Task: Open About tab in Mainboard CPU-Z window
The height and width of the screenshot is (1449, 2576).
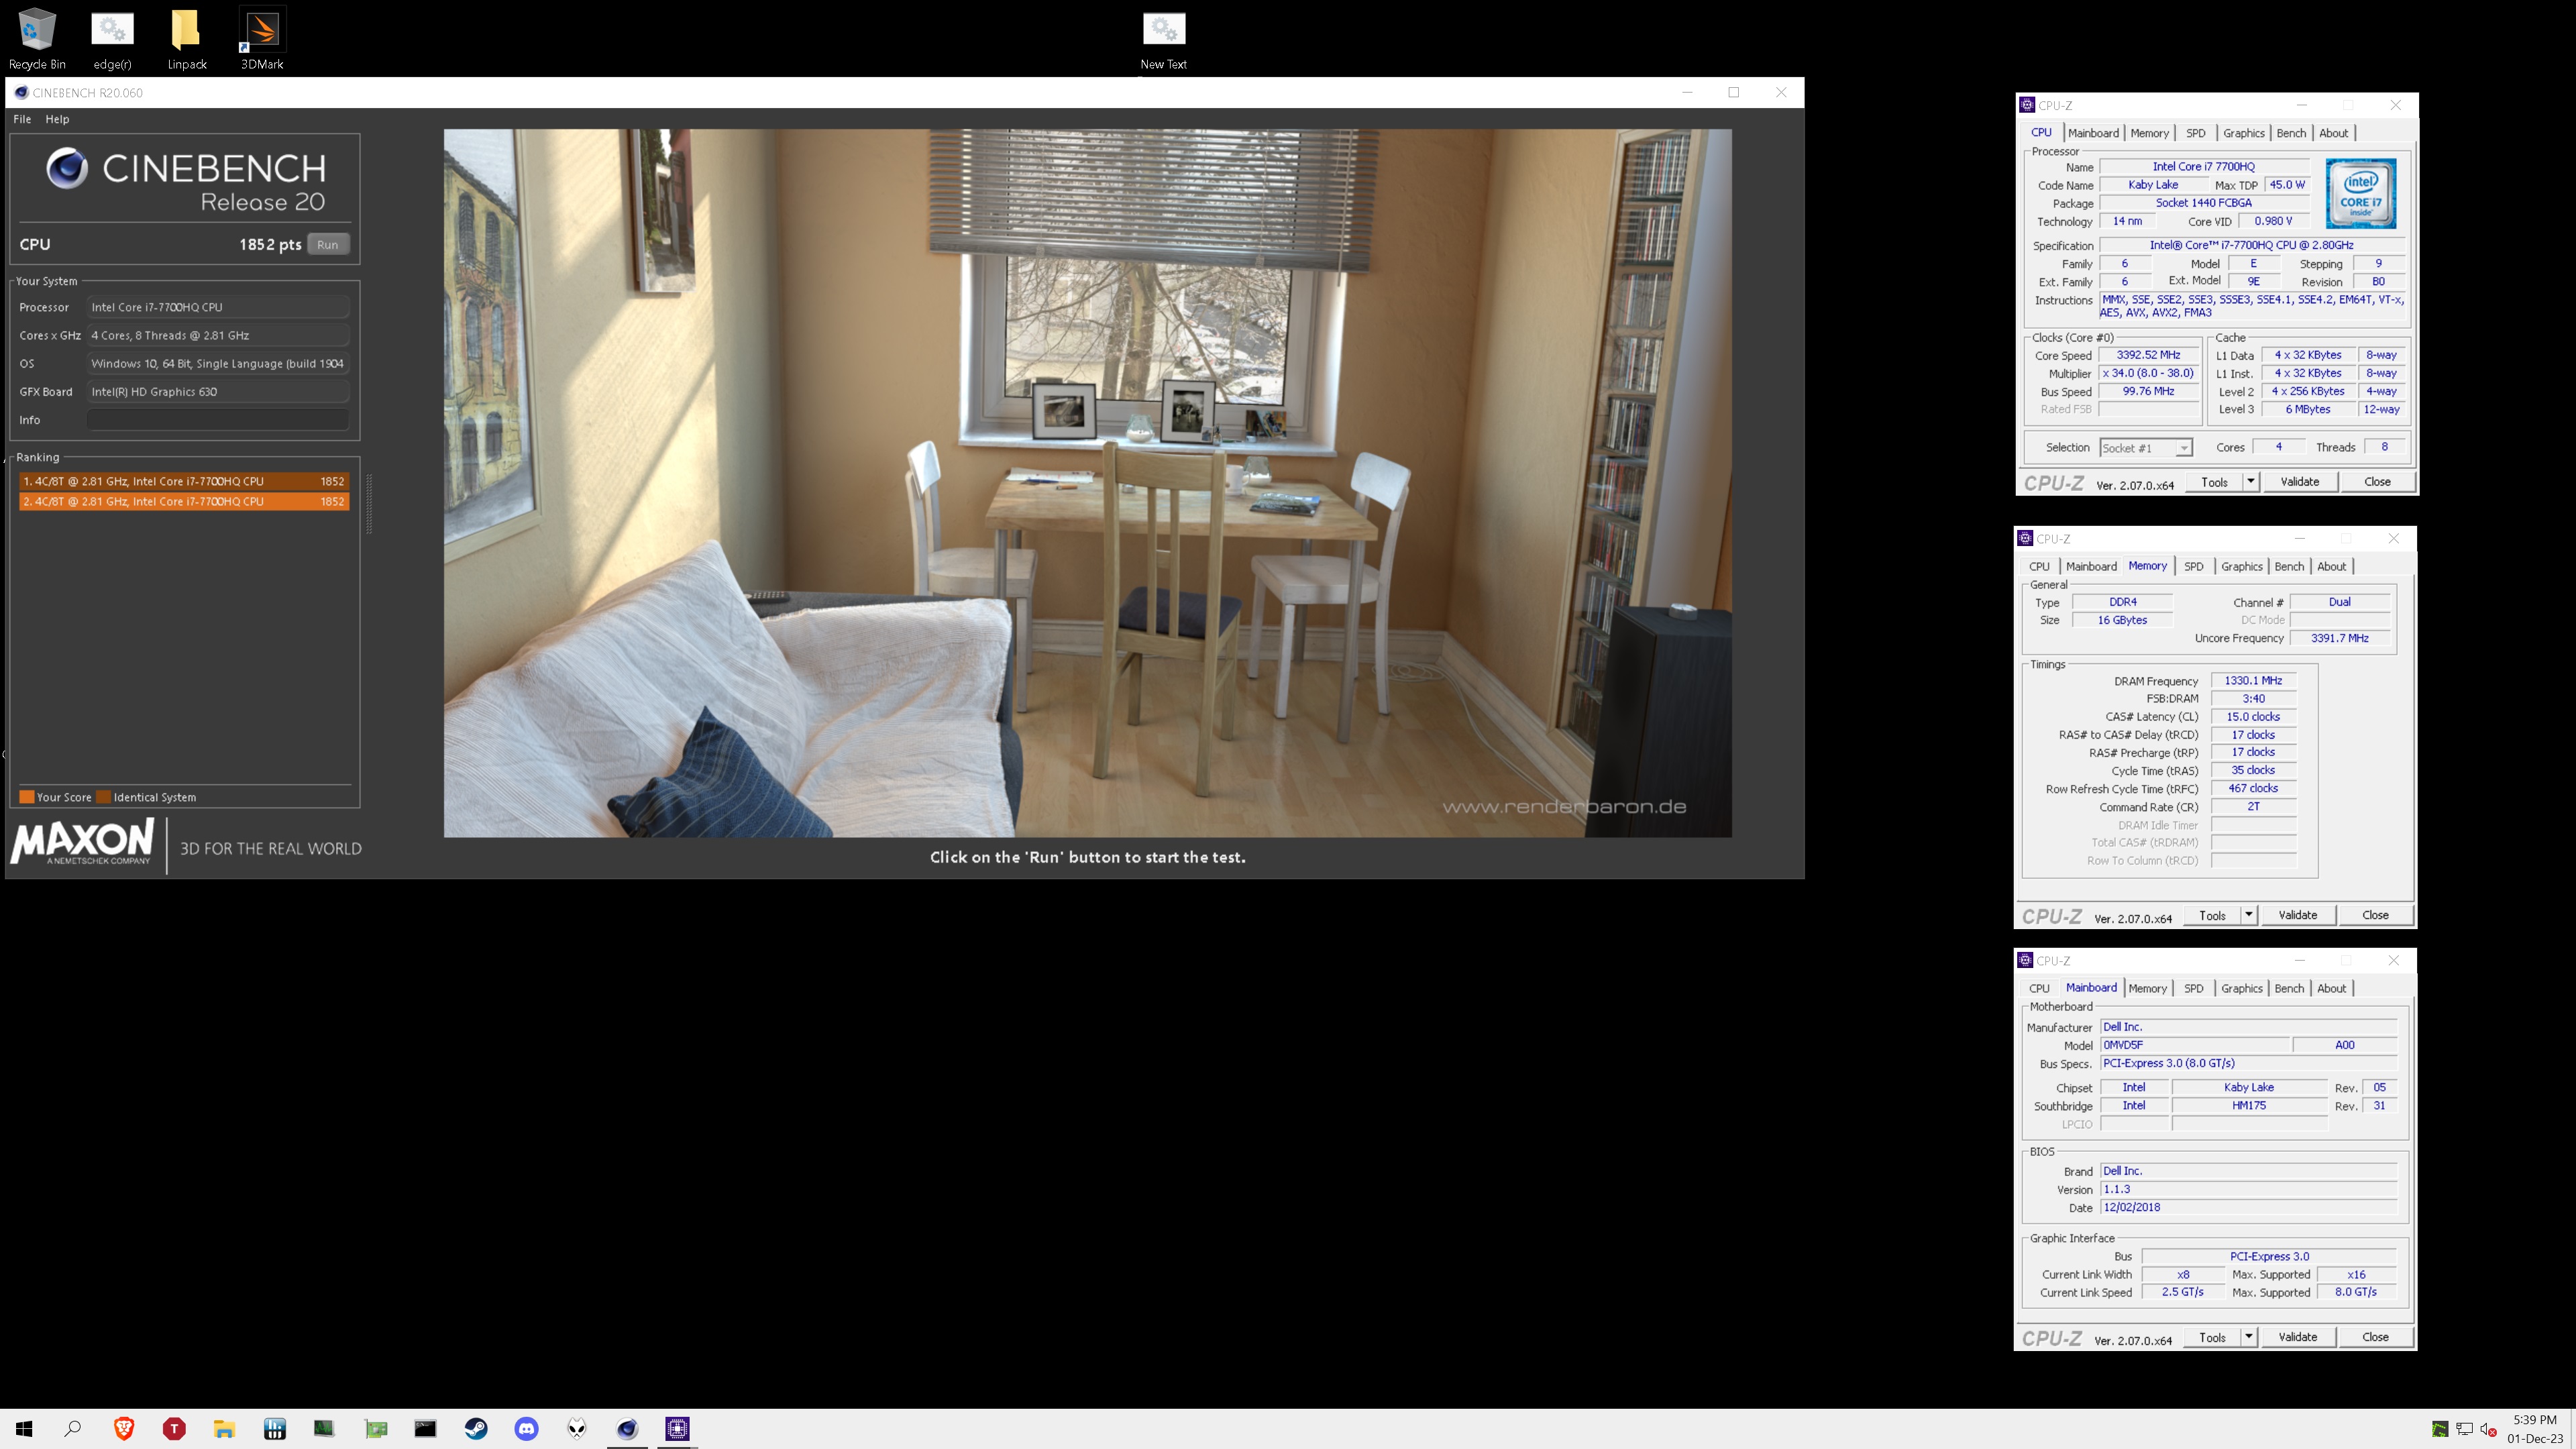Action: tap(2331, 988)
